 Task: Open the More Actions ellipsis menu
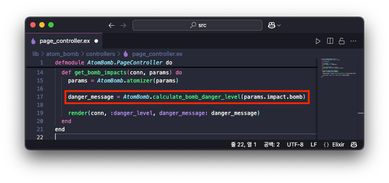click(353, 41)
